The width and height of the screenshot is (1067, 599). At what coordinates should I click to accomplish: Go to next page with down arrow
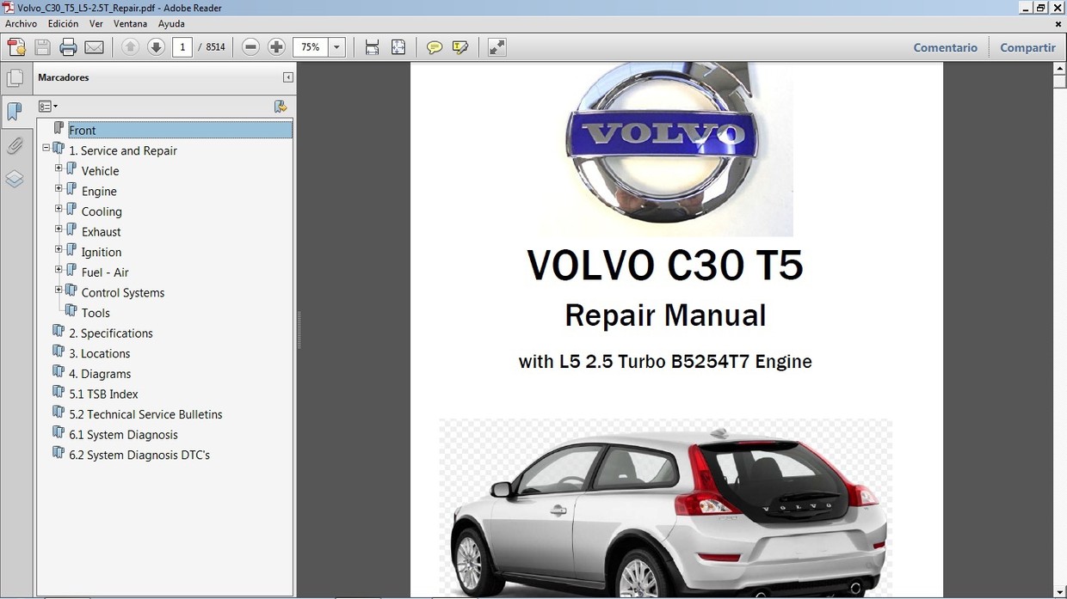tap(156, 47)
